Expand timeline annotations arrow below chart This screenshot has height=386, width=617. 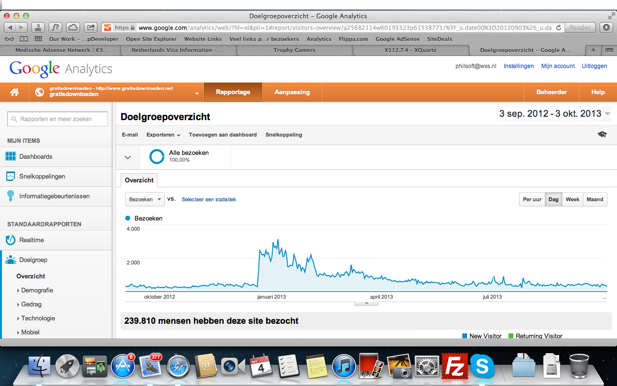point(366,303)
